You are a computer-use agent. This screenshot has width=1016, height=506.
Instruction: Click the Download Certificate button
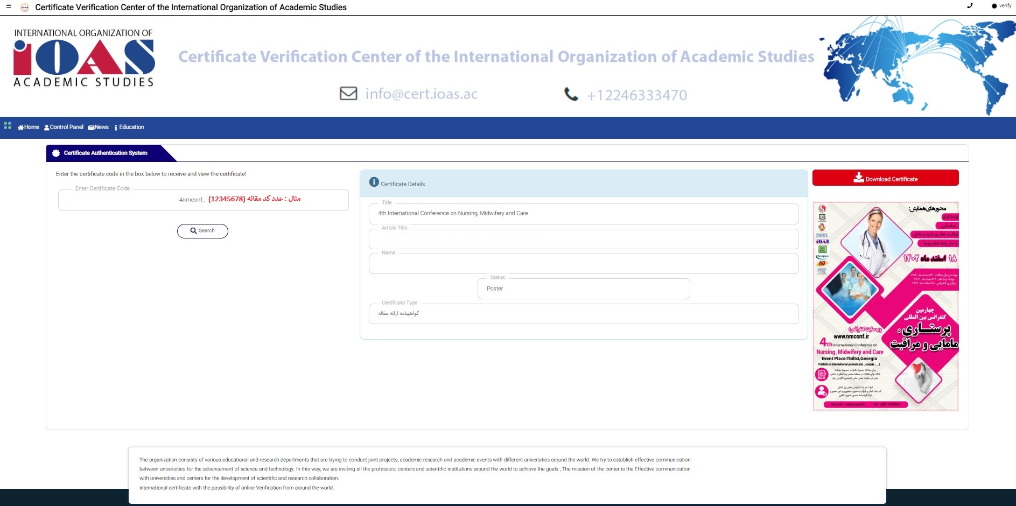[x=885, y=178]
